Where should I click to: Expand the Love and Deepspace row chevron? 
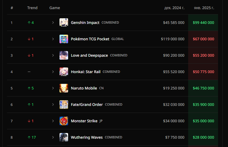tap(53, 55)
